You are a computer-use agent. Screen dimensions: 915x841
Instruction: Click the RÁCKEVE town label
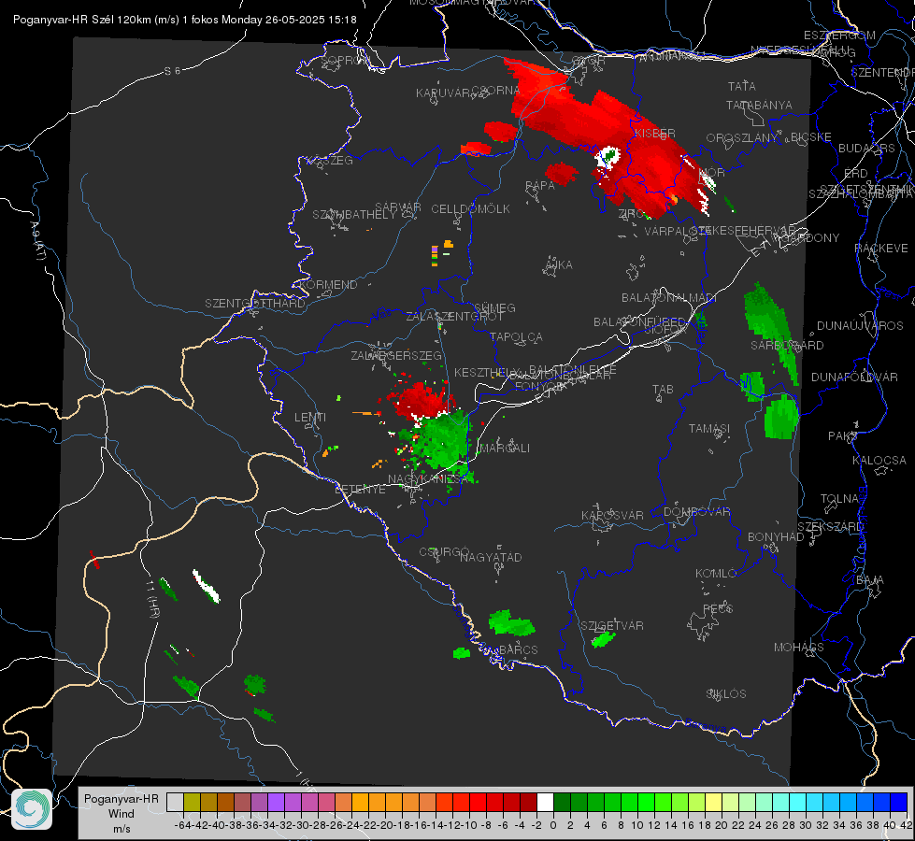click(x=881, y=249)
